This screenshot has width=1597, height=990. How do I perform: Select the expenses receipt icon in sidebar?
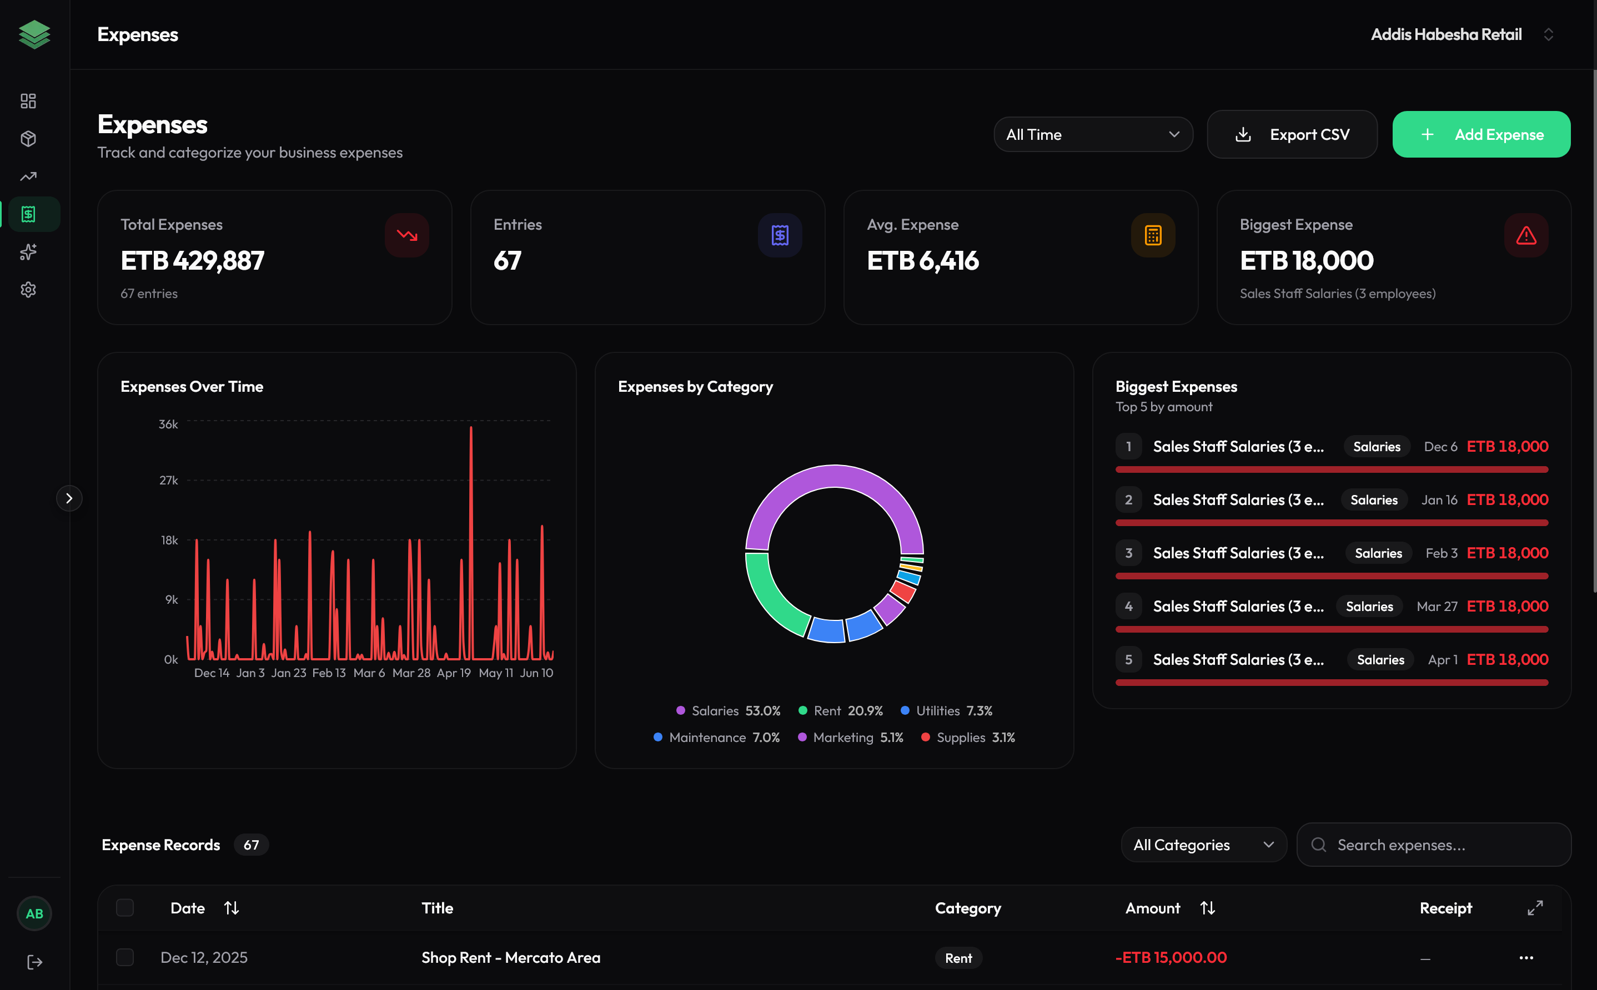click(28, 214)
